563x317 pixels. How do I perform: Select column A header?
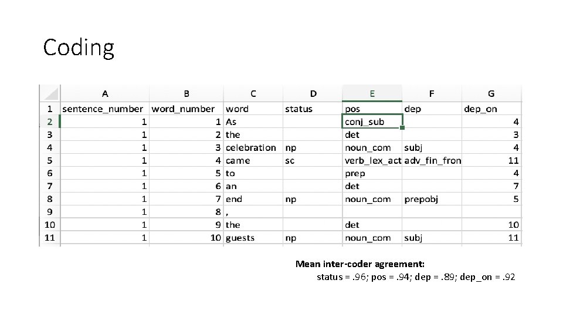[x=104, y=93]
